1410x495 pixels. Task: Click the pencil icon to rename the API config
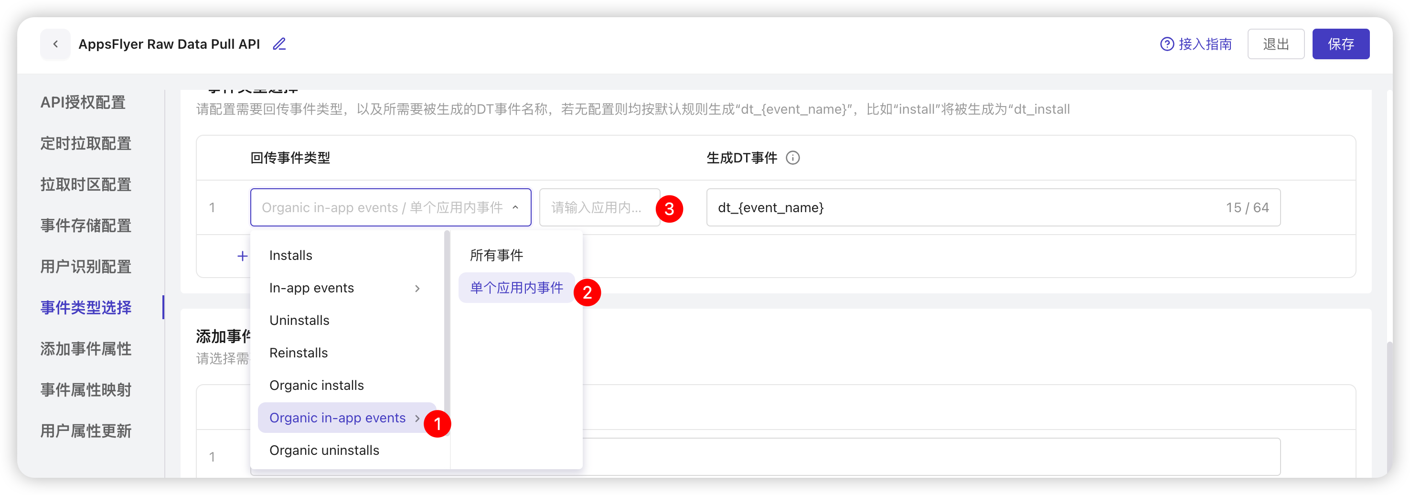[279, 44]
